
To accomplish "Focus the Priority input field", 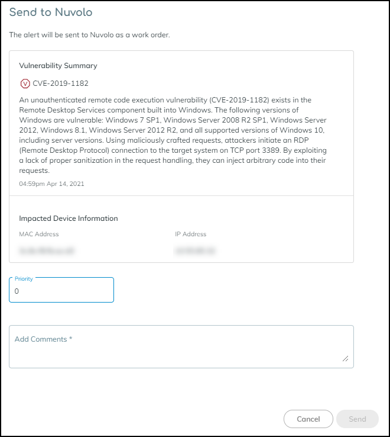I will click(61, 291).
